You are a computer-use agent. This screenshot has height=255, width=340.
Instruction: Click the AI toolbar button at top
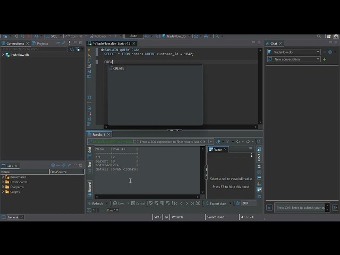[x=36, y=36]
